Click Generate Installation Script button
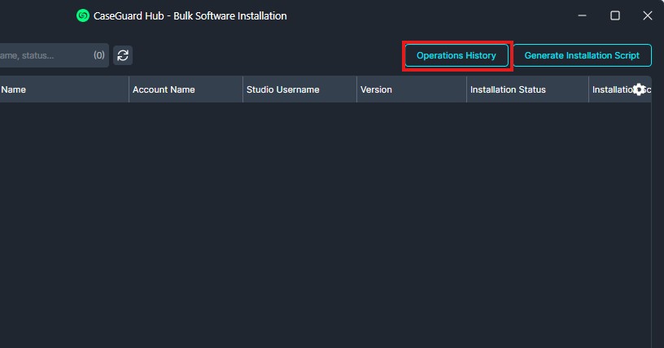664x348 pixels. point(583,55)
